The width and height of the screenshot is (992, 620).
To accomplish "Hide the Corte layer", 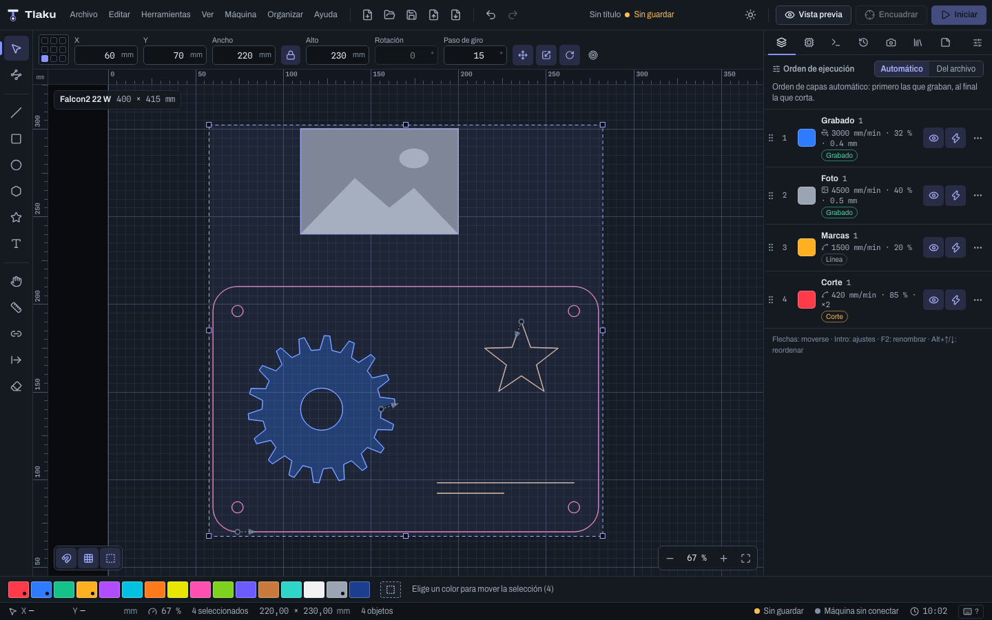I will pyautogui.click(x=933, y=300).
